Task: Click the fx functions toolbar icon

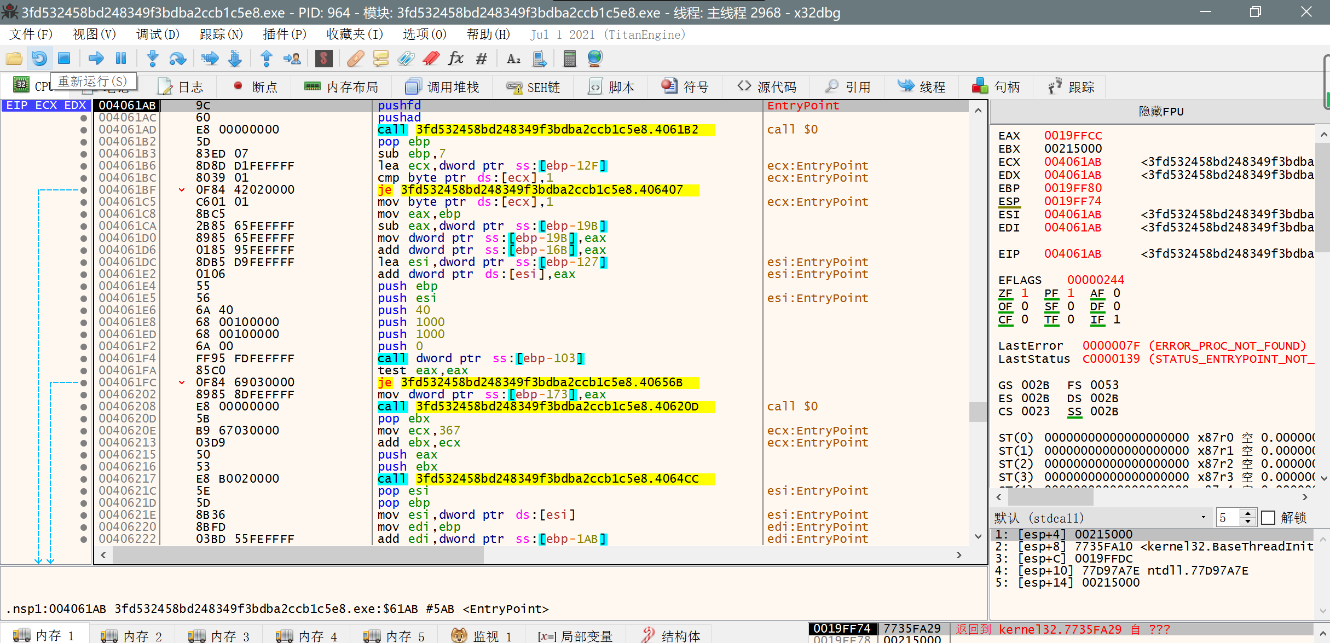Action: (x=456, y=59)
